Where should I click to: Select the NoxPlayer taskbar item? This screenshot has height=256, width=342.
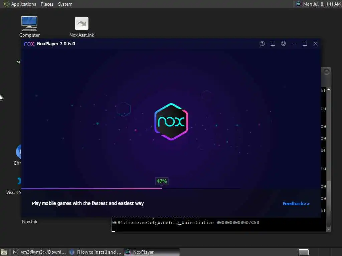tap(152, 252)
